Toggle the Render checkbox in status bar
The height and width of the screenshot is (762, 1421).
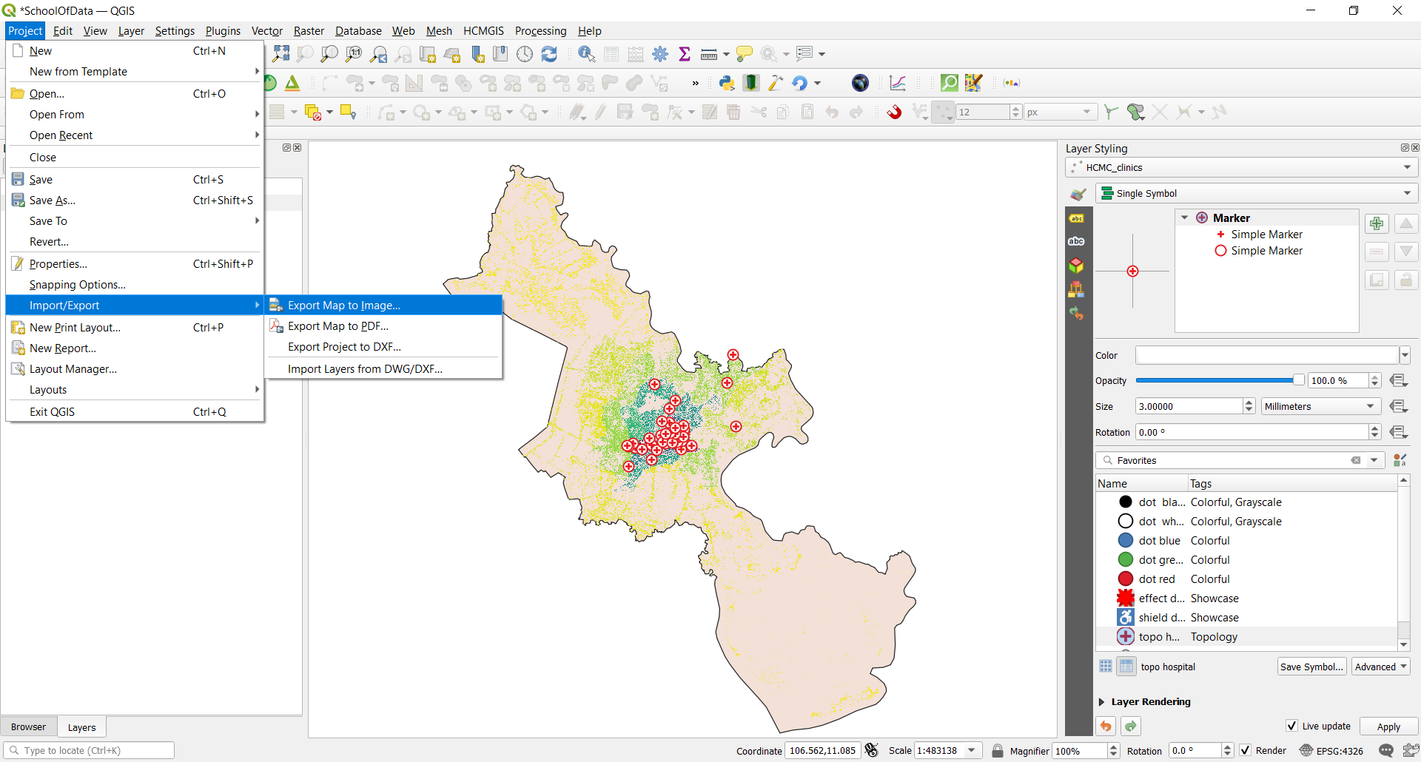(1246, 750)
